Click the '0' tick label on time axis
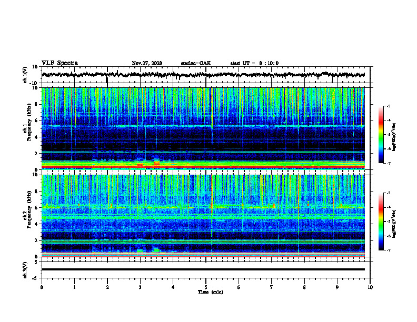This screenshot has width=417, height=322. click(42, 287)
